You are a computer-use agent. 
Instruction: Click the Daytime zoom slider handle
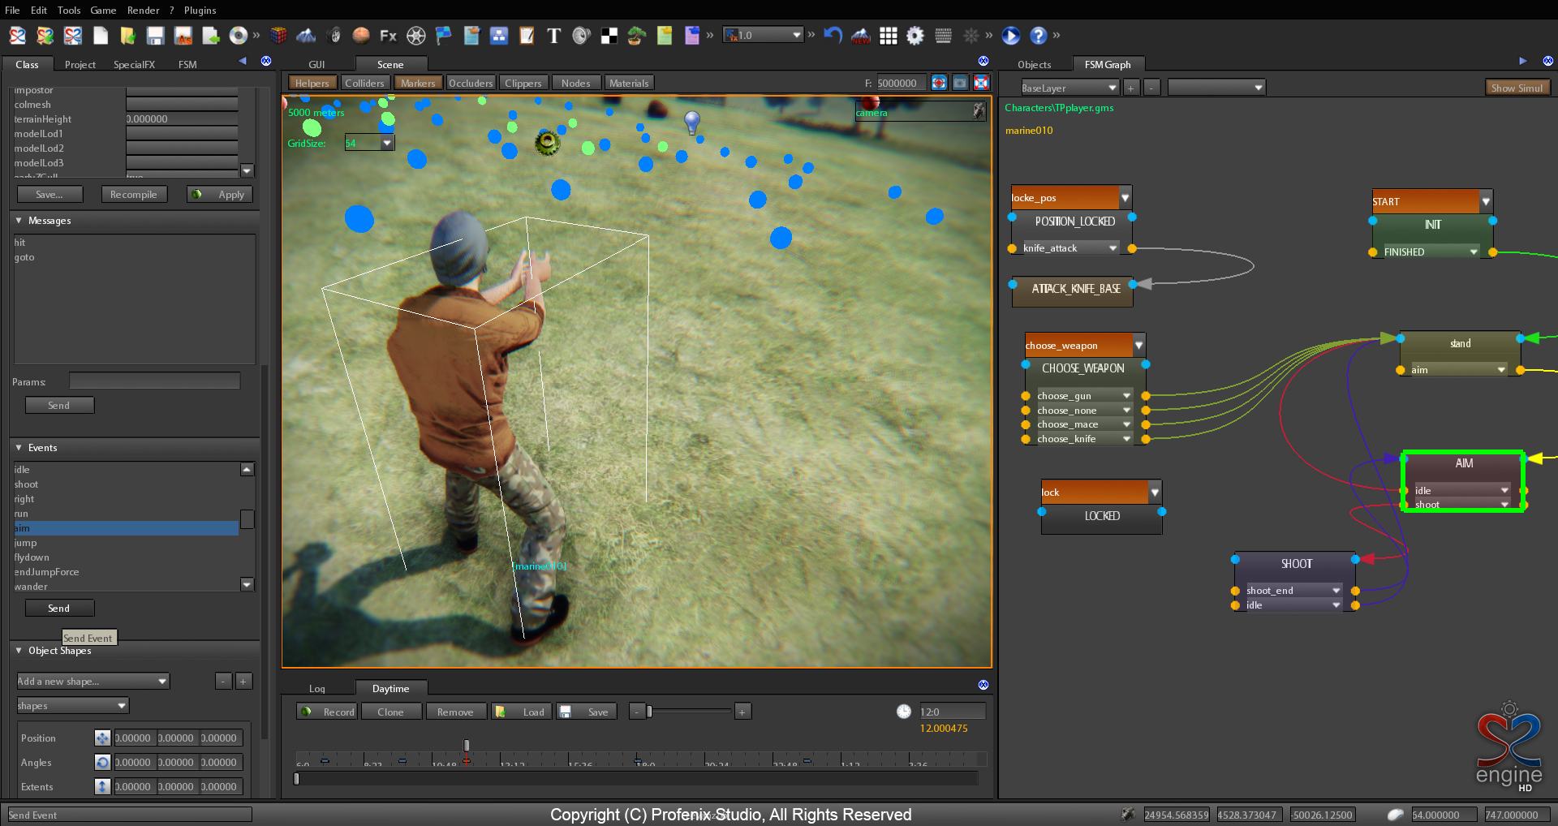tap(649, 712)
